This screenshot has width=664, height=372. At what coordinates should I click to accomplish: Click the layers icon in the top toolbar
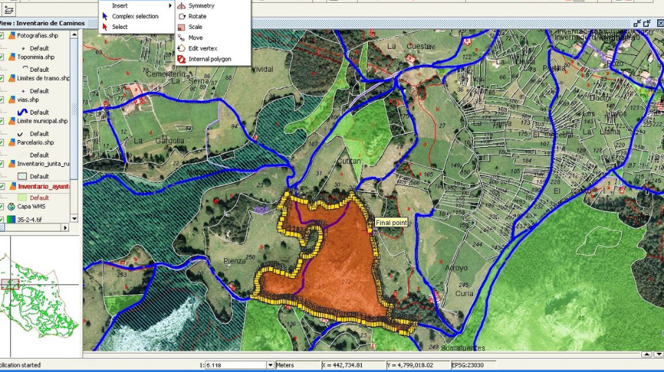[8, 10]
